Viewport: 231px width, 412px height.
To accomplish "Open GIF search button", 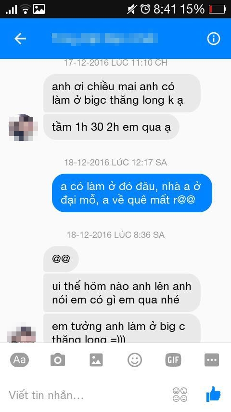I will click(x=173, y=360).
